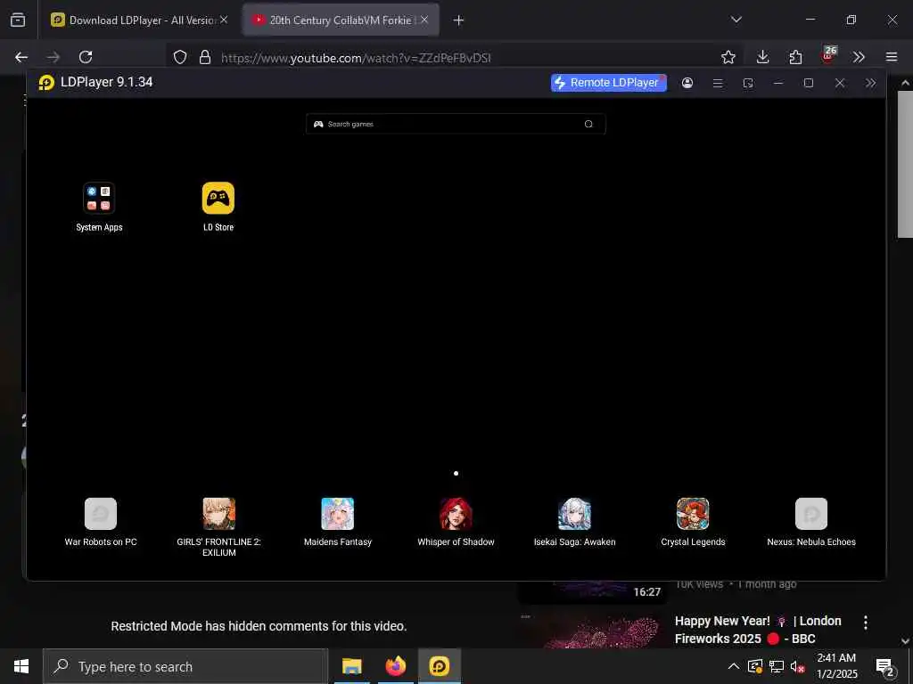Screen dimensions: 913x684
Task: Open Firefox View icon
Action: point(18,20)
